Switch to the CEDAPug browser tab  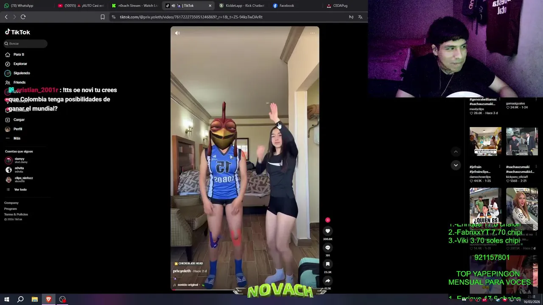click(349, 6)
